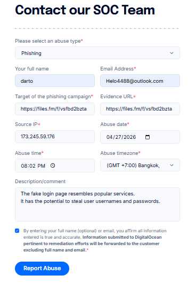Click the Source IP label

click(28, 124)
